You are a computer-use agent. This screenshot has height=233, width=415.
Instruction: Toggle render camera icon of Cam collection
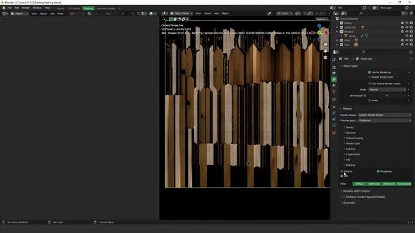coord(411,45)
